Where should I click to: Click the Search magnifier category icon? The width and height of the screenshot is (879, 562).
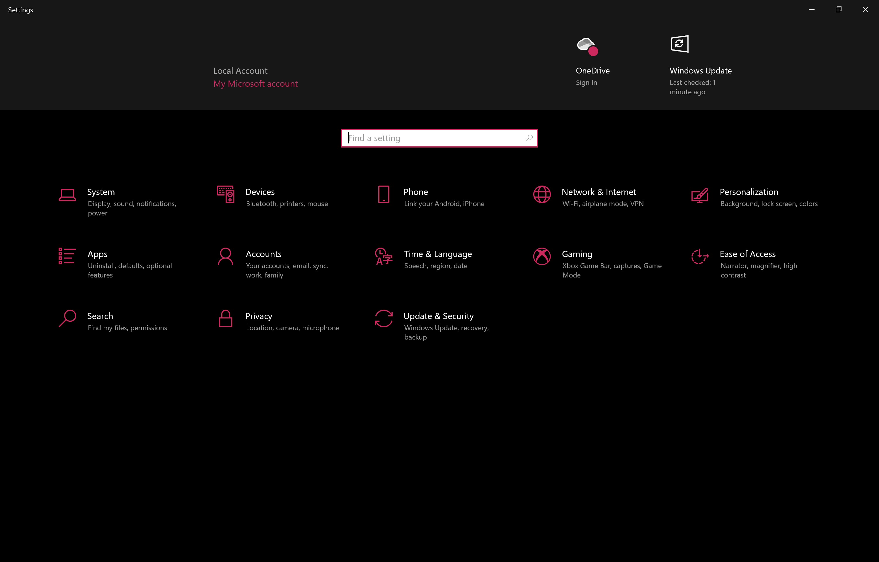67,318
